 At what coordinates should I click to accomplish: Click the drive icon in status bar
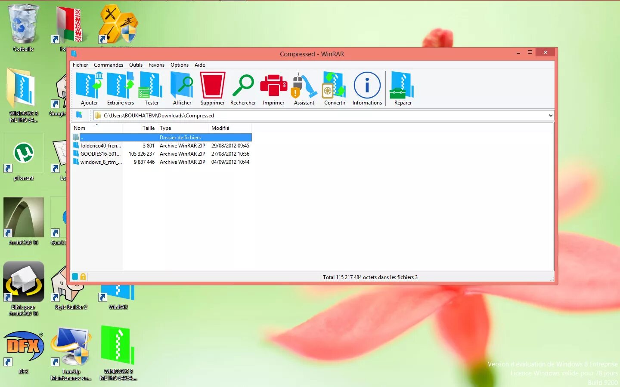point(75,276)
